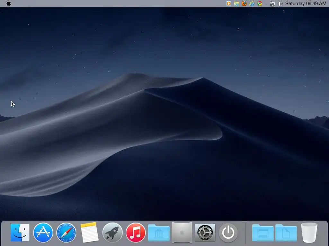The image size is (329, 246).
Task: Open the library building folder in dock
Action: point(159,233)
